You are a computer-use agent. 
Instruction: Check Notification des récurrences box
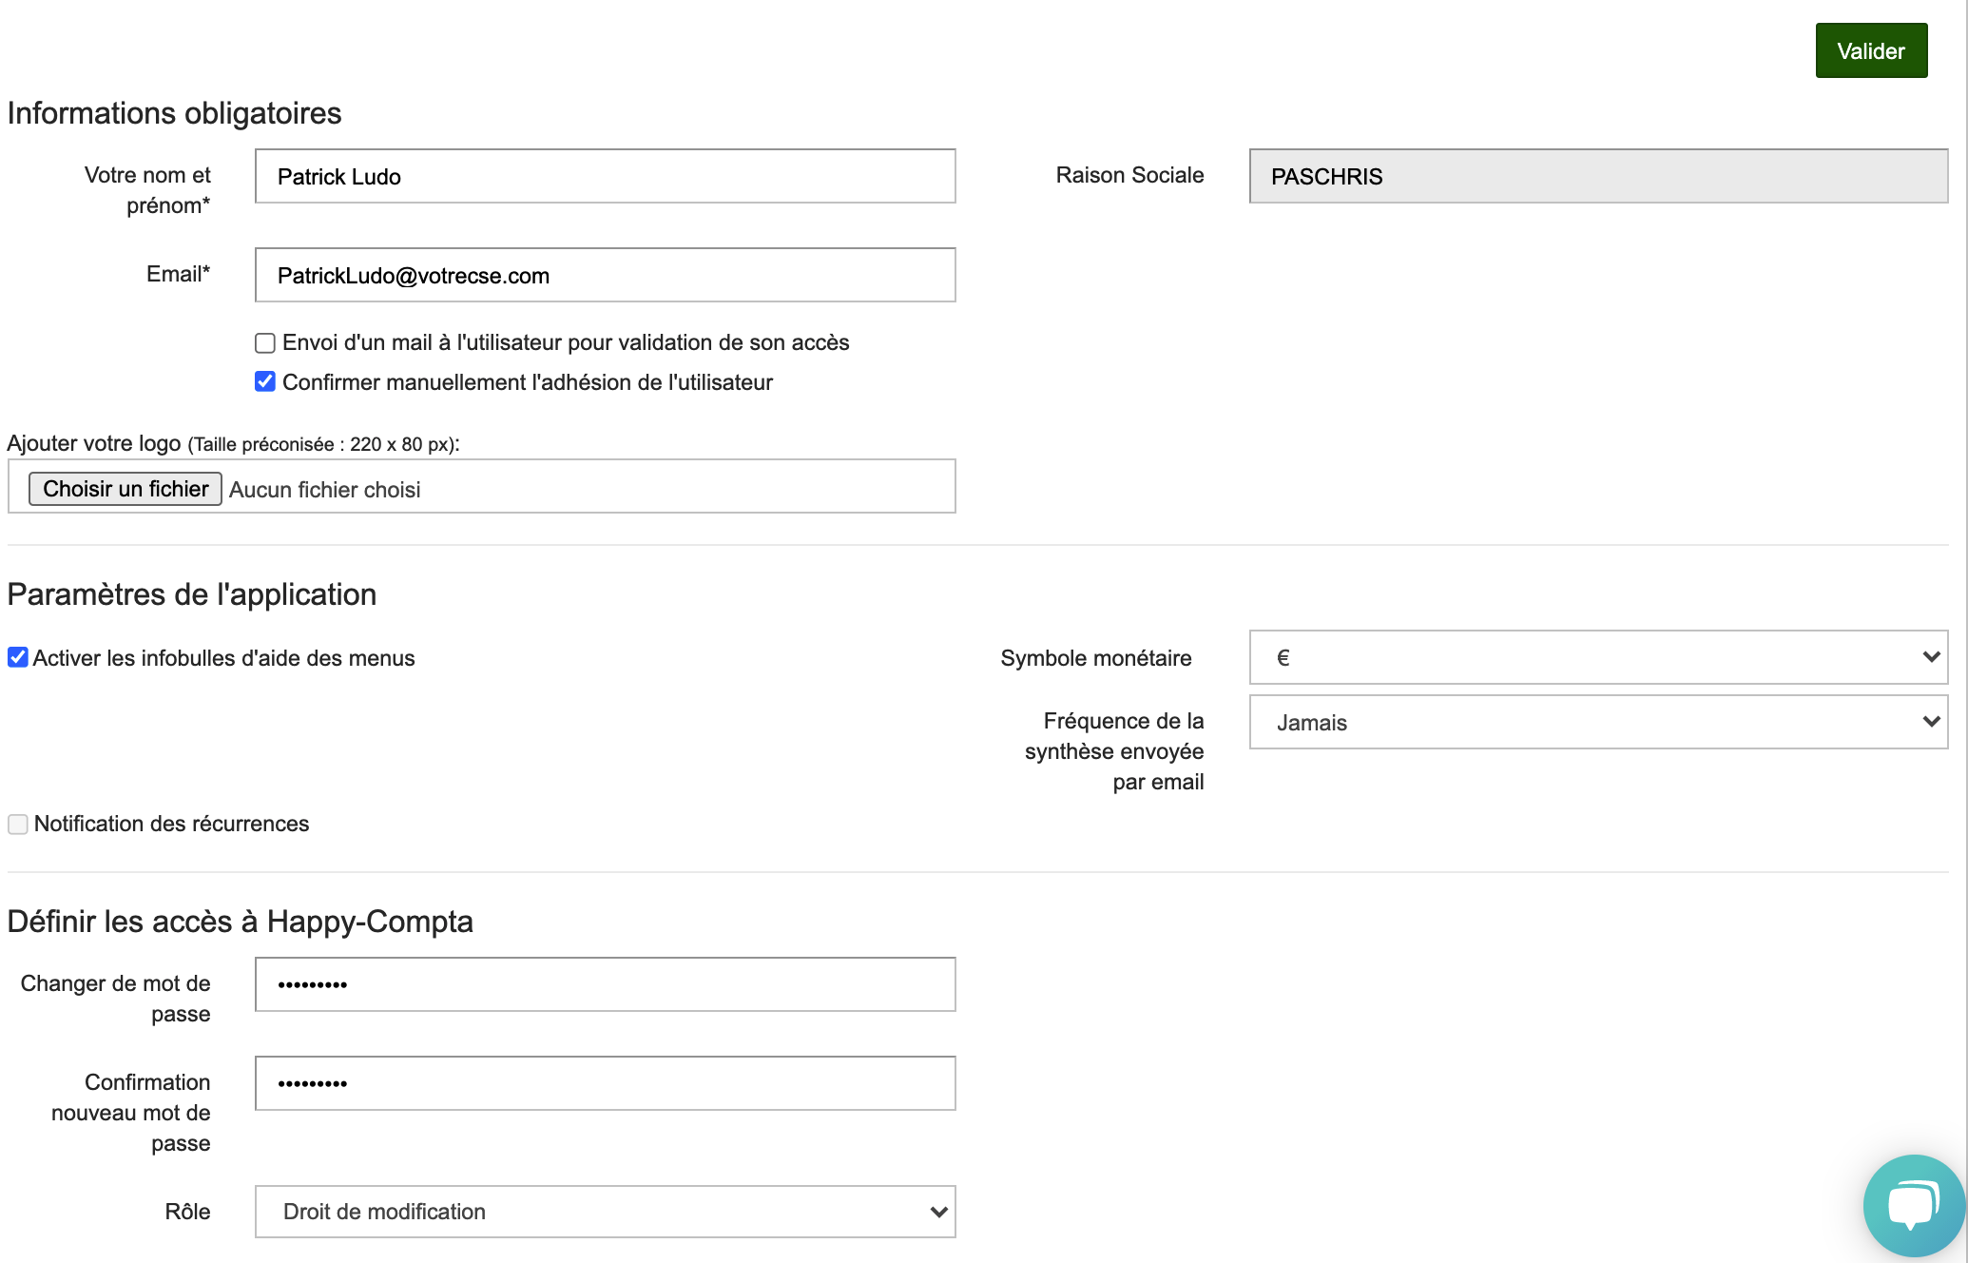click(x=18, y=824)
